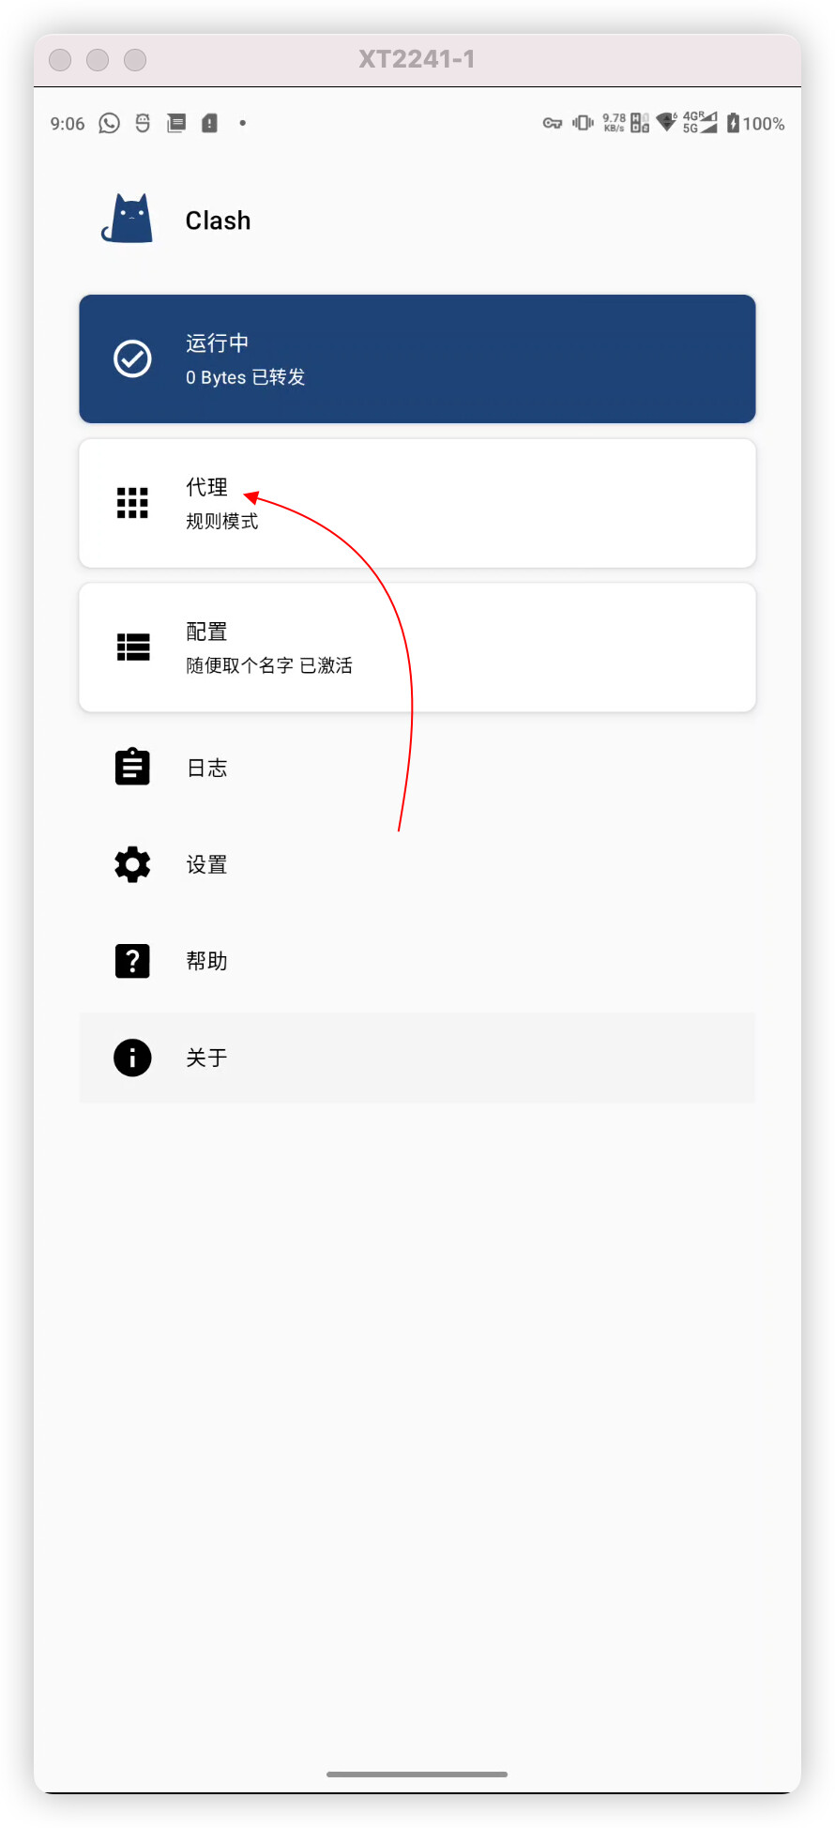
Task: Open the 日志 logs entry
Action: pos(417,768)
